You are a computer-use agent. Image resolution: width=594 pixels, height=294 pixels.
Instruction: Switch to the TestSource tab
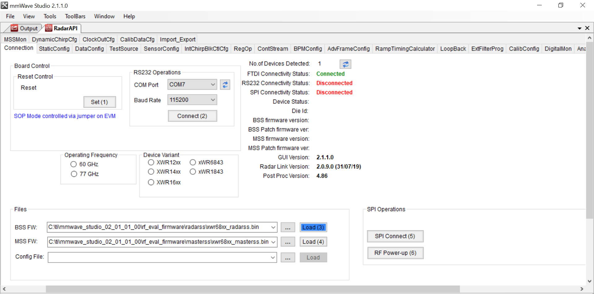[x=124, y=49]
